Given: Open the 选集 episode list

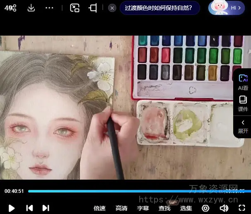Looking at the screenshot, I should 186,208.
